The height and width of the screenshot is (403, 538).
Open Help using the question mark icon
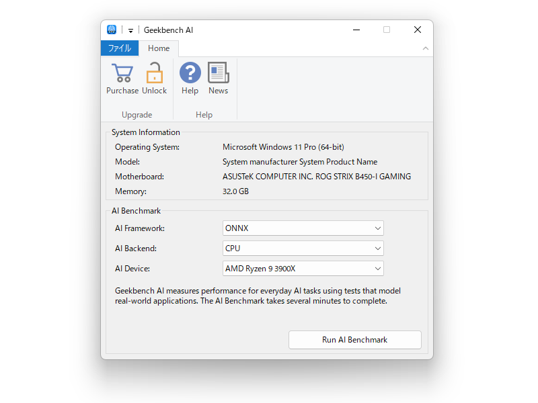tap(190, 72)
